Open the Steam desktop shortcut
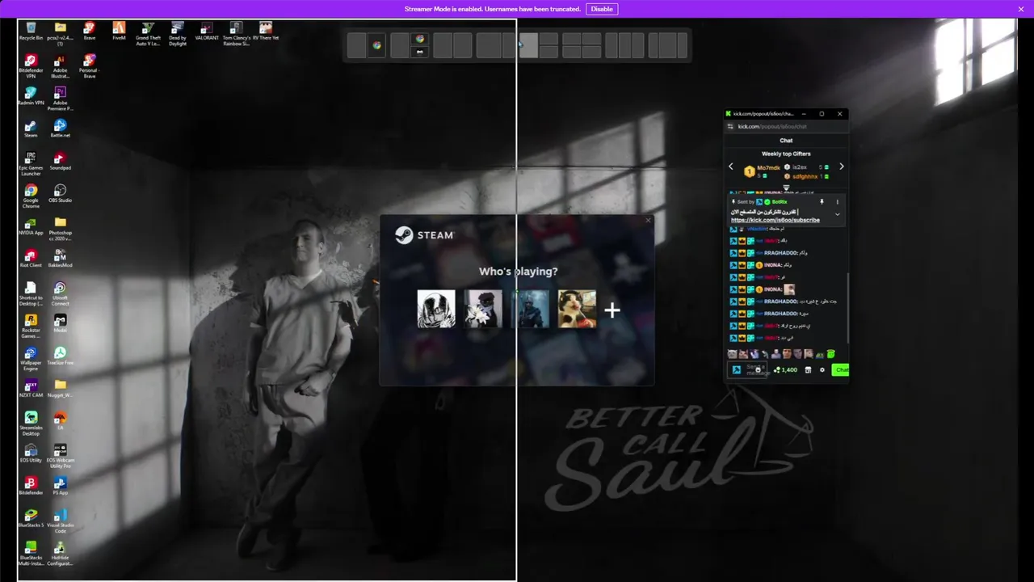 [x=31, y=129]
